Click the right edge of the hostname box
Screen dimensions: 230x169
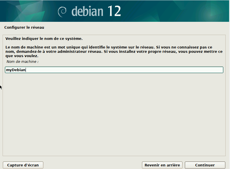[x=221, y=69]
